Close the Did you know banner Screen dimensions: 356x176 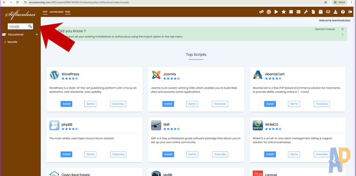click(x=342, y=29)
